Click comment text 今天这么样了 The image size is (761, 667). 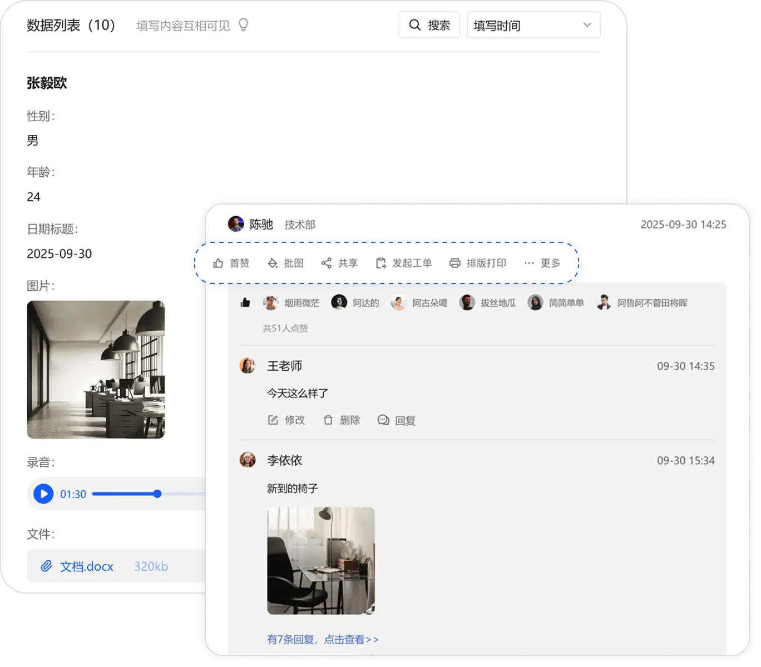(298, 394)
